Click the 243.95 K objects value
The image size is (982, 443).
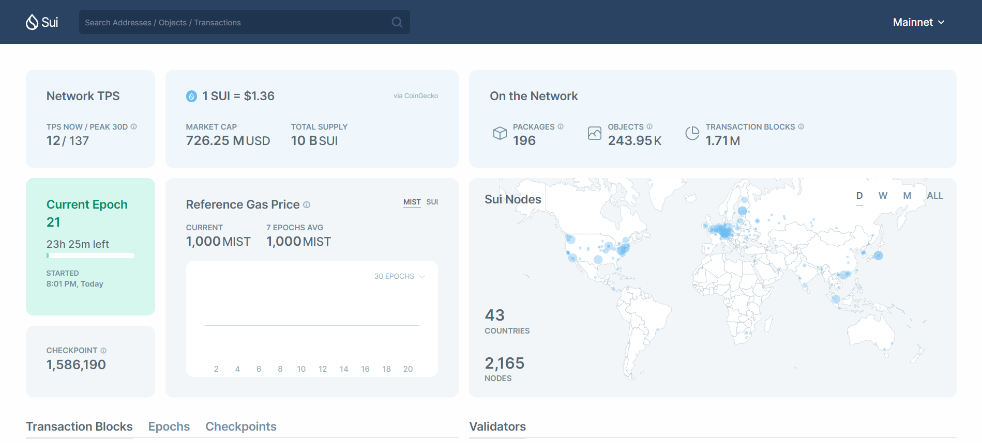click(634, 141)
